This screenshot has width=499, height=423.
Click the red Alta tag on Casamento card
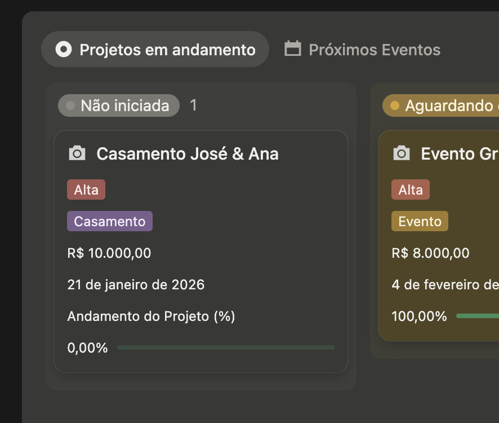click(x=86, y=190)
